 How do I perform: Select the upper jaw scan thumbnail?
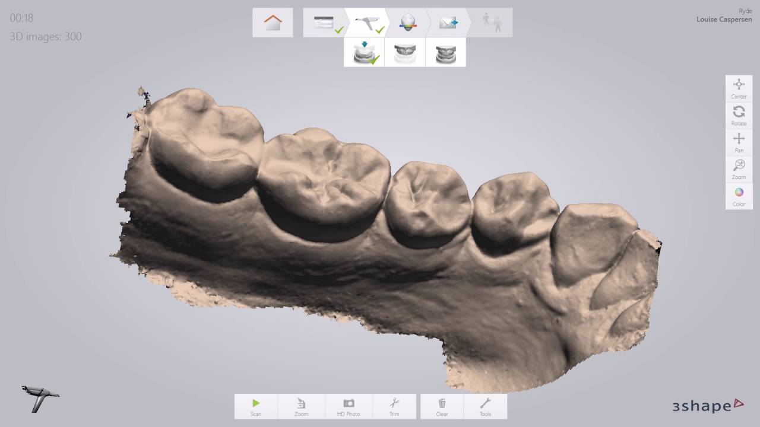coord(405,52)
